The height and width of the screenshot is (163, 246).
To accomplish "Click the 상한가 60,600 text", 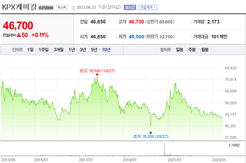I will coord(160,22).
